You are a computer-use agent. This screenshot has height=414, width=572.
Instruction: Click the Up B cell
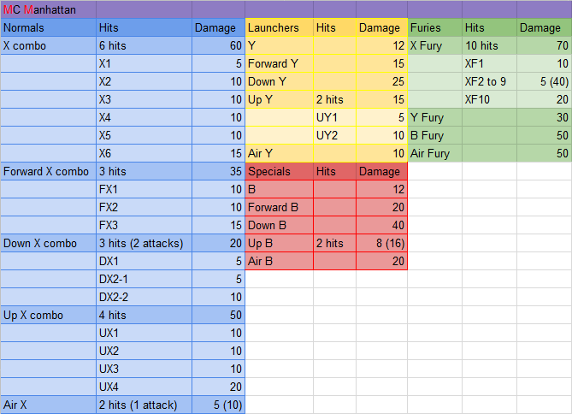coord(279,243)
